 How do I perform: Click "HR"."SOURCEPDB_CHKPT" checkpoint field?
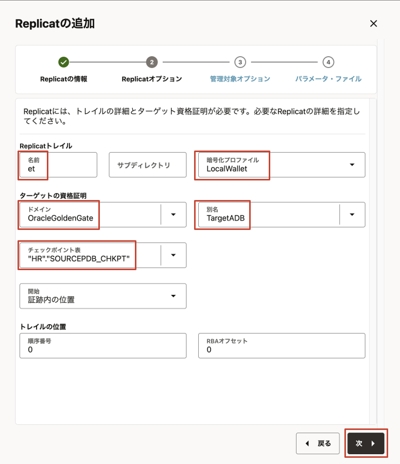tap(90, 255)
